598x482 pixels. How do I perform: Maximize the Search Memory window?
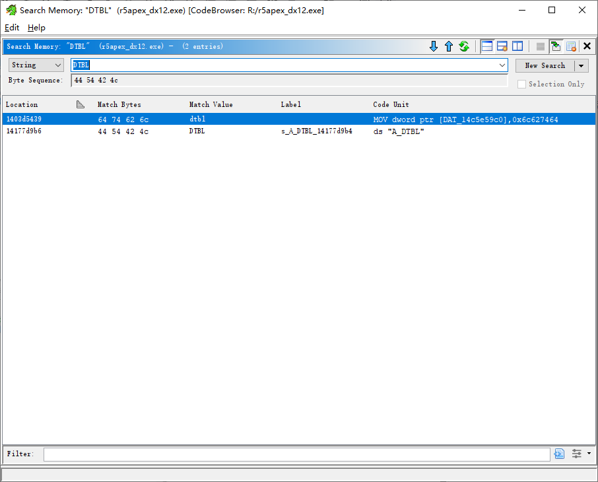pyautogui.click(x=552, y=10)
